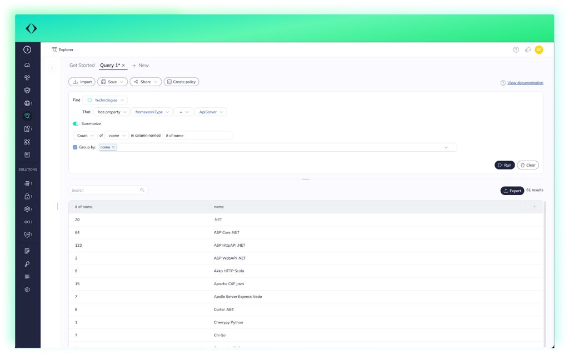Click the padlock icon under Solutions
This screenshot has width=569, height=354.
pos(27,196)
